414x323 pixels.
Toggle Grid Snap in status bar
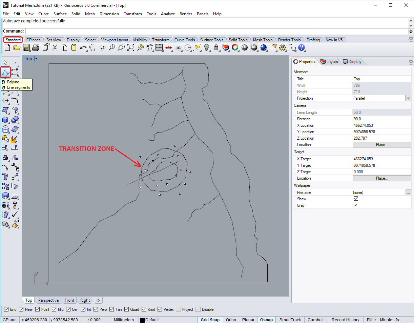pyautogui.click(x=210, y=320)
